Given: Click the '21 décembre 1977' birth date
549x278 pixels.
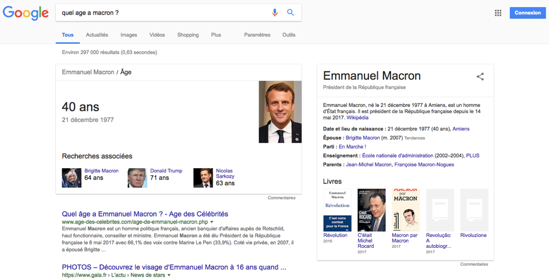Looking at the screenshot, I should [88, 120].
